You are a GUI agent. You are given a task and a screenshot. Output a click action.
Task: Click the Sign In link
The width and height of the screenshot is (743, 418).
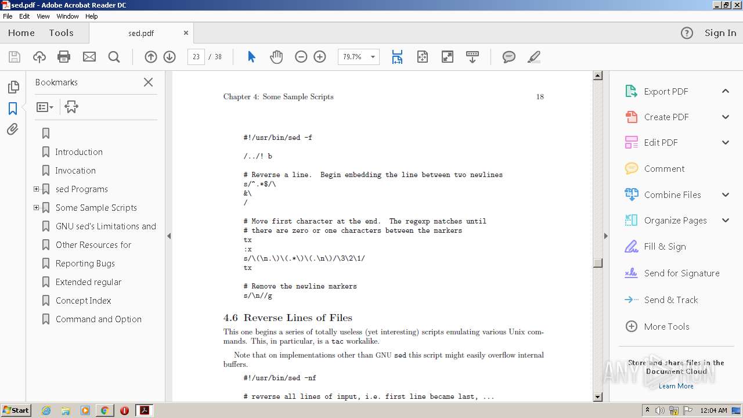720,33
